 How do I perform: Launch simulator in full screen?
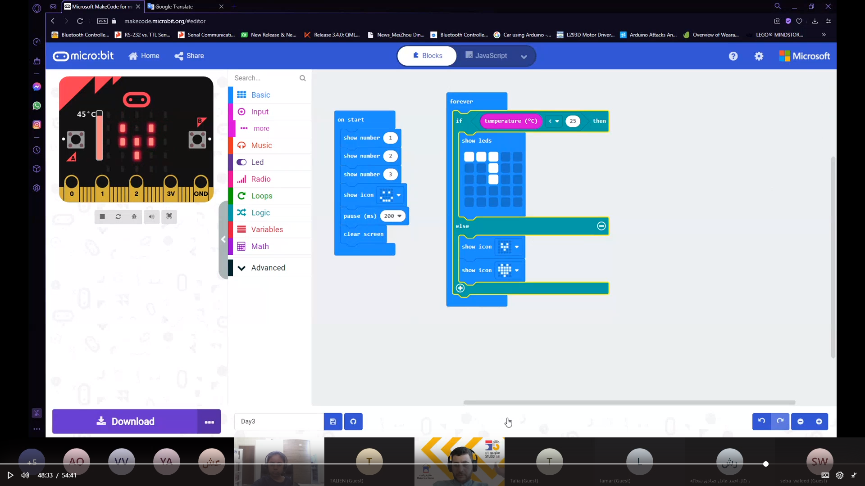(169, 216)
